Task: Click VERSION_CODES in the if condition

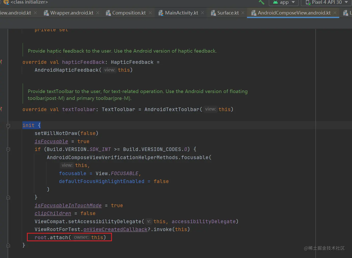Action: 161,149
